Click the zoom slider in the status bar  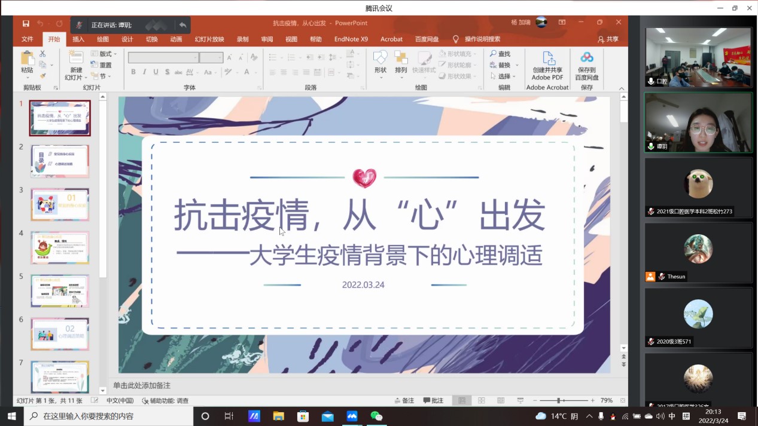[559, 400]
